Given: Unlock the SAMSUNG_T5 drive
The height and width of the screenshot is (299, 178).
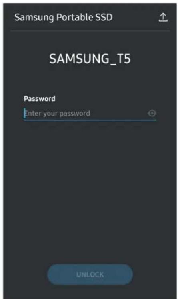Looking at the screenshot, I should (x=90, y=275).
